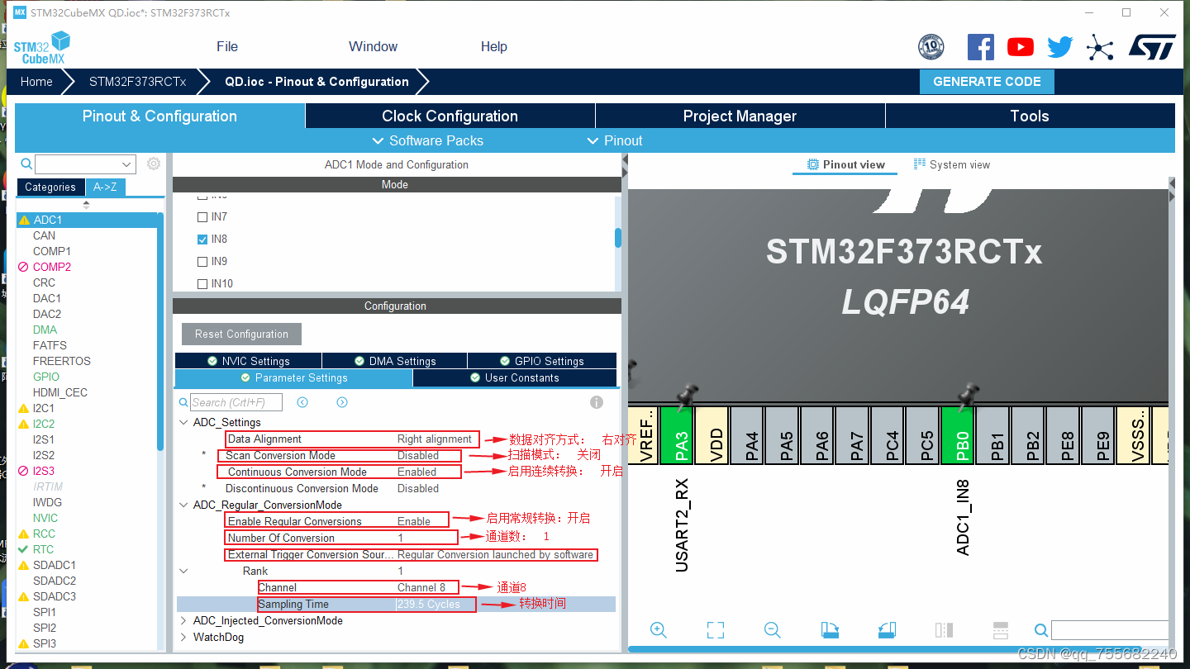Toggle vertical split view icon
Screen dimensions: 1190x669
coord(944,630)
